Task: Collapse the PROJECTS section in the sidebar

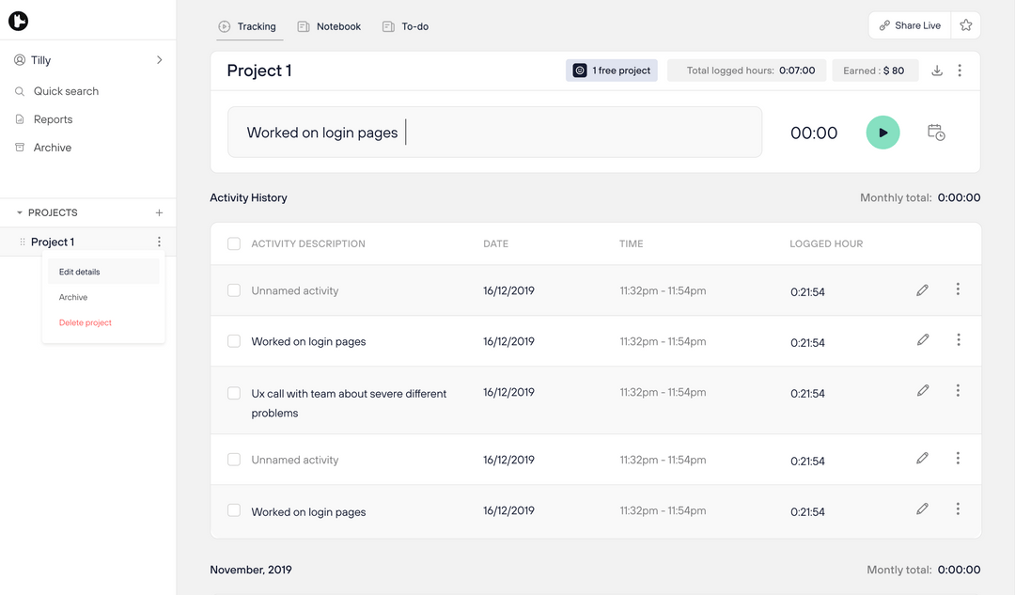Action: pyautogui.click(x=20, y=213)
